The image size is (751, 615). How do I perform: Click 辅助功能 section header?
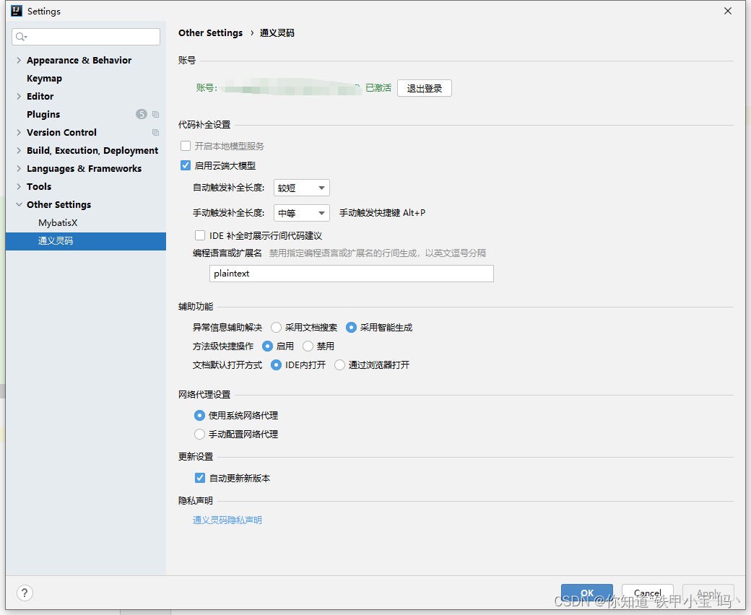196,307
